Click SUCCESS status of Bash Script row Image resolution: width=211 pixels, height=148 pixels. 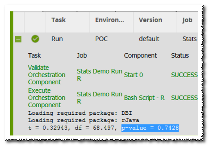coord(184,98)
